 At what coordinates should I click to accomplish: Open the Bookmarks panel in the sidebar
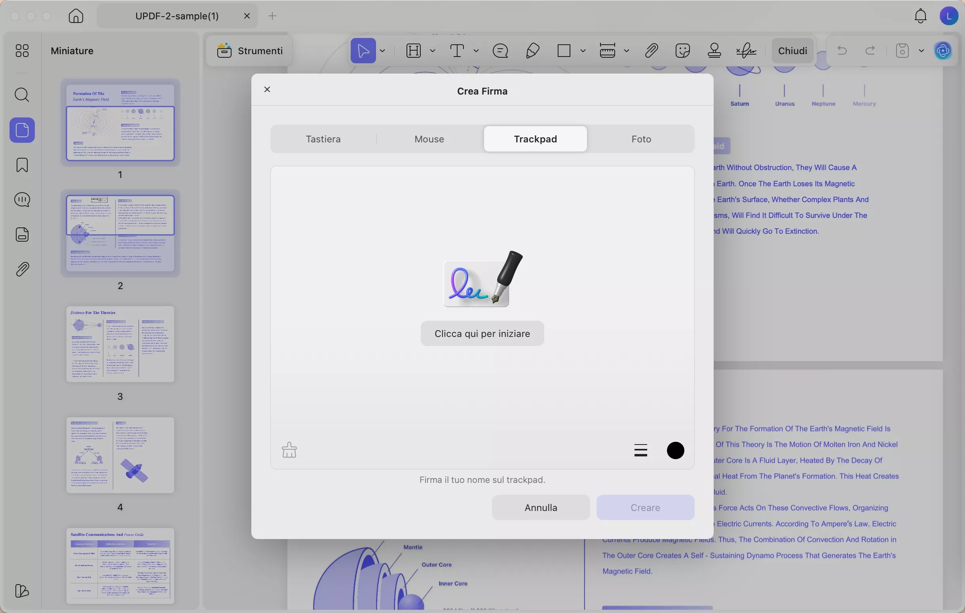pos(22,165)
